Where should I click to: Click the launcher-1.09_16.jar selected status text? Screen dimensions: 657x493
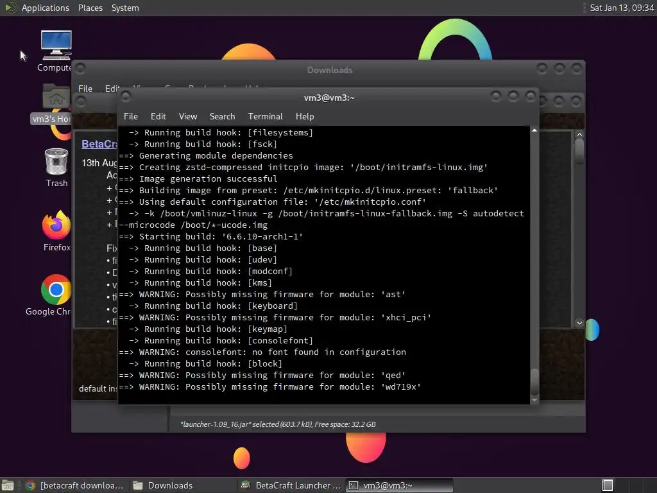[278, 424]
